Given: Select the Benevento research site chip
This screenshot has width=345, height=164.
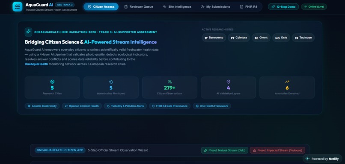Looking at the screenshot, I should pos(214,38).
